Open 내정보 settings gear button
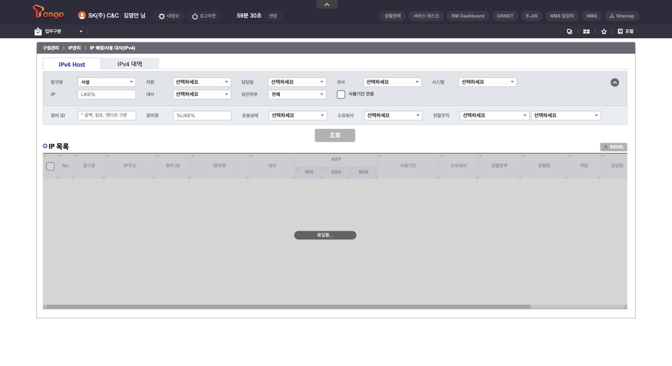 pos(168,16)
